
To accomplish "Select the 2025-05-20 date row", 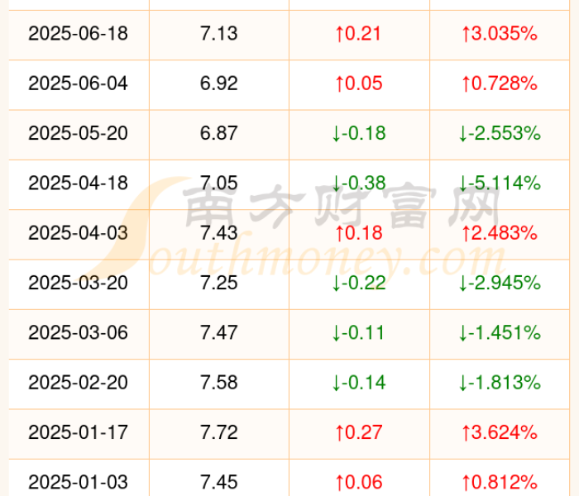I will [x=78, y=133].
